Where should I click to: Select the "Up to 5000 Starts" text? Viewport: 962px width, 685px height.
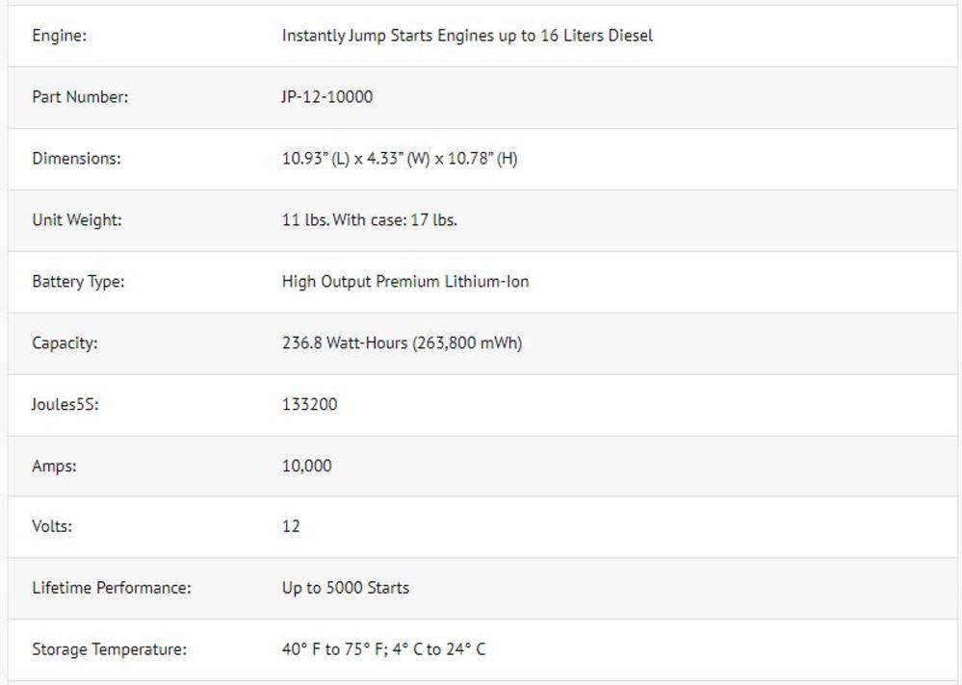[x=346, y=588]
